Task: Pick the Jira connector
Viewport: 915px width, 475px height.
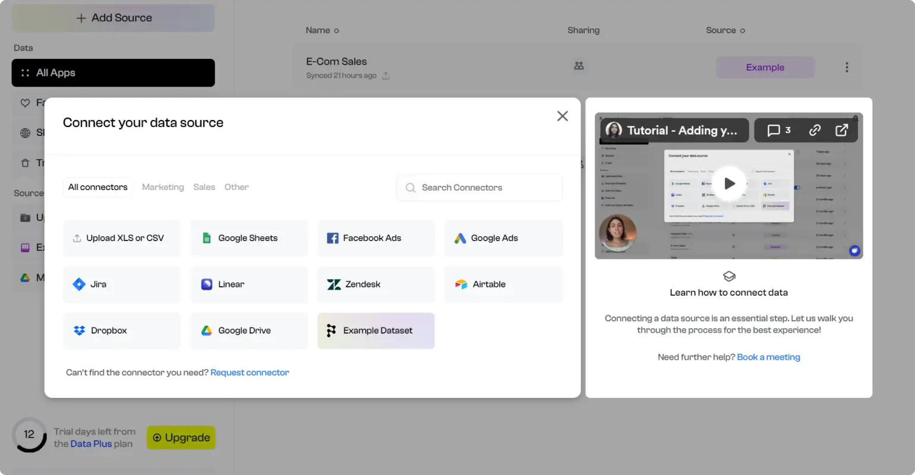Action: coord(121,284)
